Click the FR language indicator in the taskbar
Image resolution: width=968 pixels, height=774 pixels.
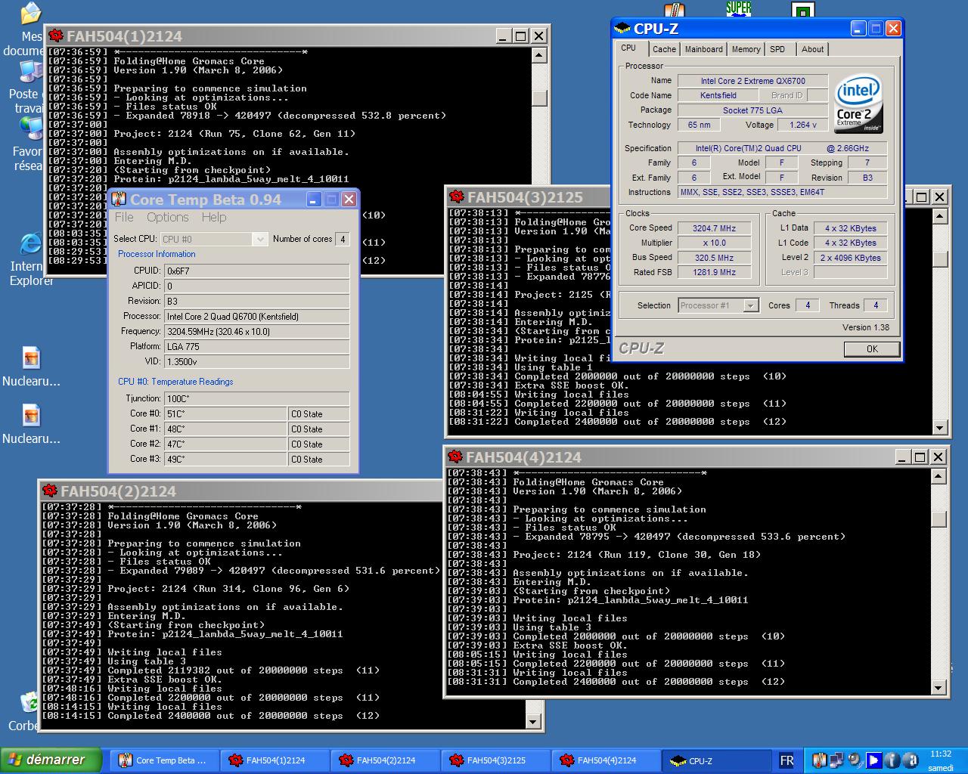click(786, 760)
